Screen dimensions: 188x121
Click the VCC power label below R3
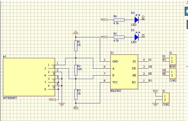(76, 108)
